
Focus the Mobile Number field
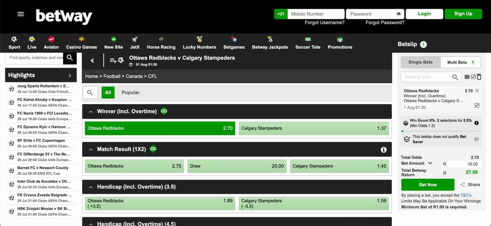point(317,14)
